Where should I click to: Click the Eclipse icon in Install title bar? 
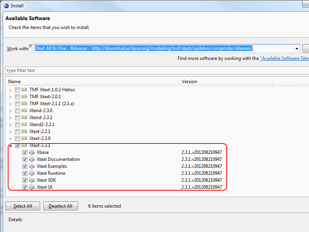(6, 6)
